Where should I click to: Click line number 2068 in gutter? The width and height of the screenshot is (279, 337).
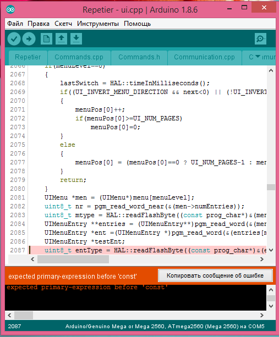18,83
